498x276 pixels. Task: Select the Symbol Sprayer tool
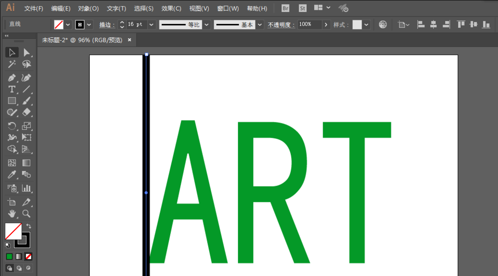pyautogui.click(x=12, y=188)
